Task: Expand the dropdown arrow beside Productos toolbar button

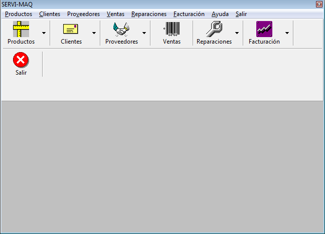Action: click(x=44, y=33)
